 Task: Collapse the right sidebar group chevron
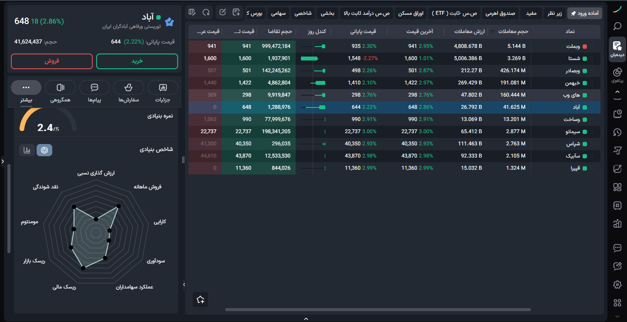pos(617,92)
